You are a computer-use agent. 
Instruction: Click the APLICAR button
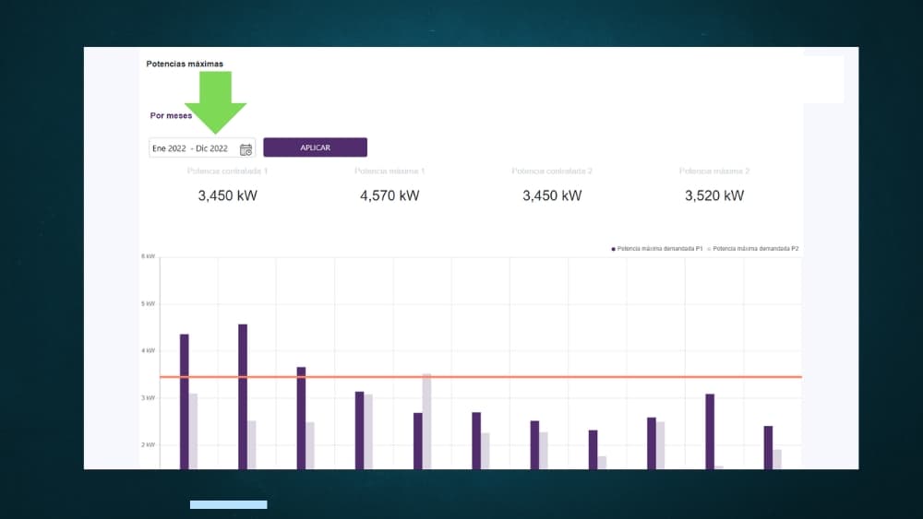[x=315, y=147]
